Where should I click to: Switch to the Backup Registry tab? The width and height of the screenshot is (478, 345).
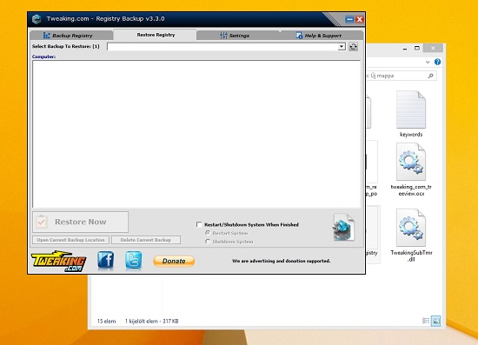pyautogui.click(x=71, y=36)
